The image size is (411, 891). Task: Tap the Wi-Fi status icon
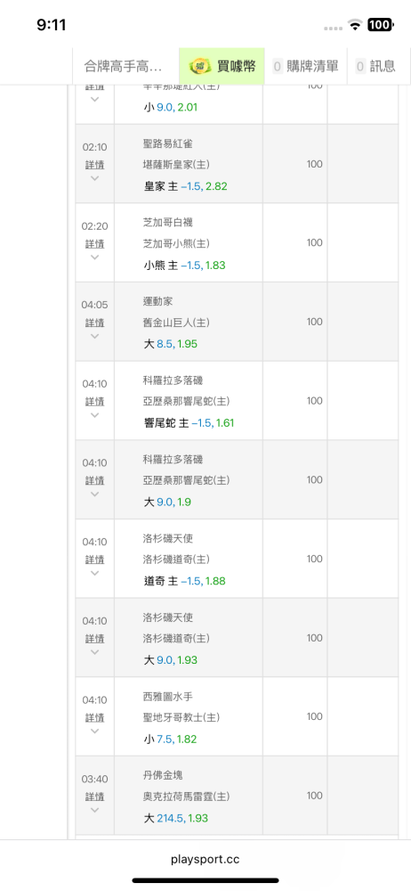(x=355, y=24)
